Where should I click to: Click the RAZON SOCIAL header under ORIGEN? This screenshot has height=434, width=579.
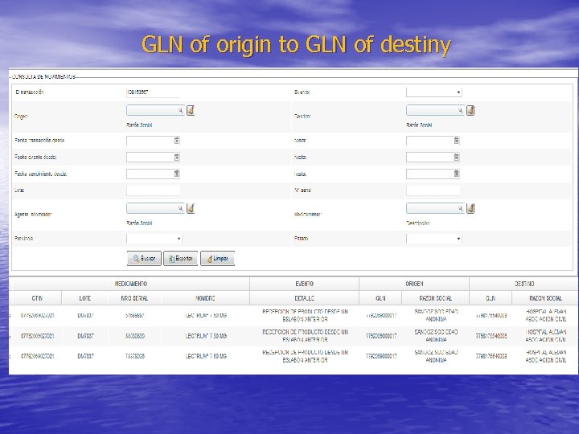(x=435, y=298)
